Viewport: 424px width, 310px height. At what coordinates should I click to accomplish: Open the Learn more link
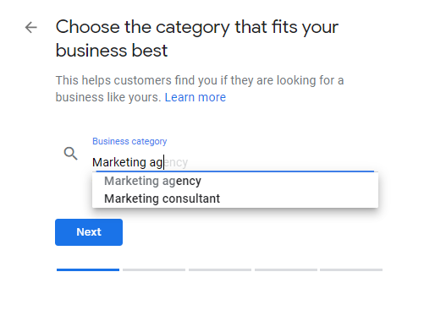point(195,97)
